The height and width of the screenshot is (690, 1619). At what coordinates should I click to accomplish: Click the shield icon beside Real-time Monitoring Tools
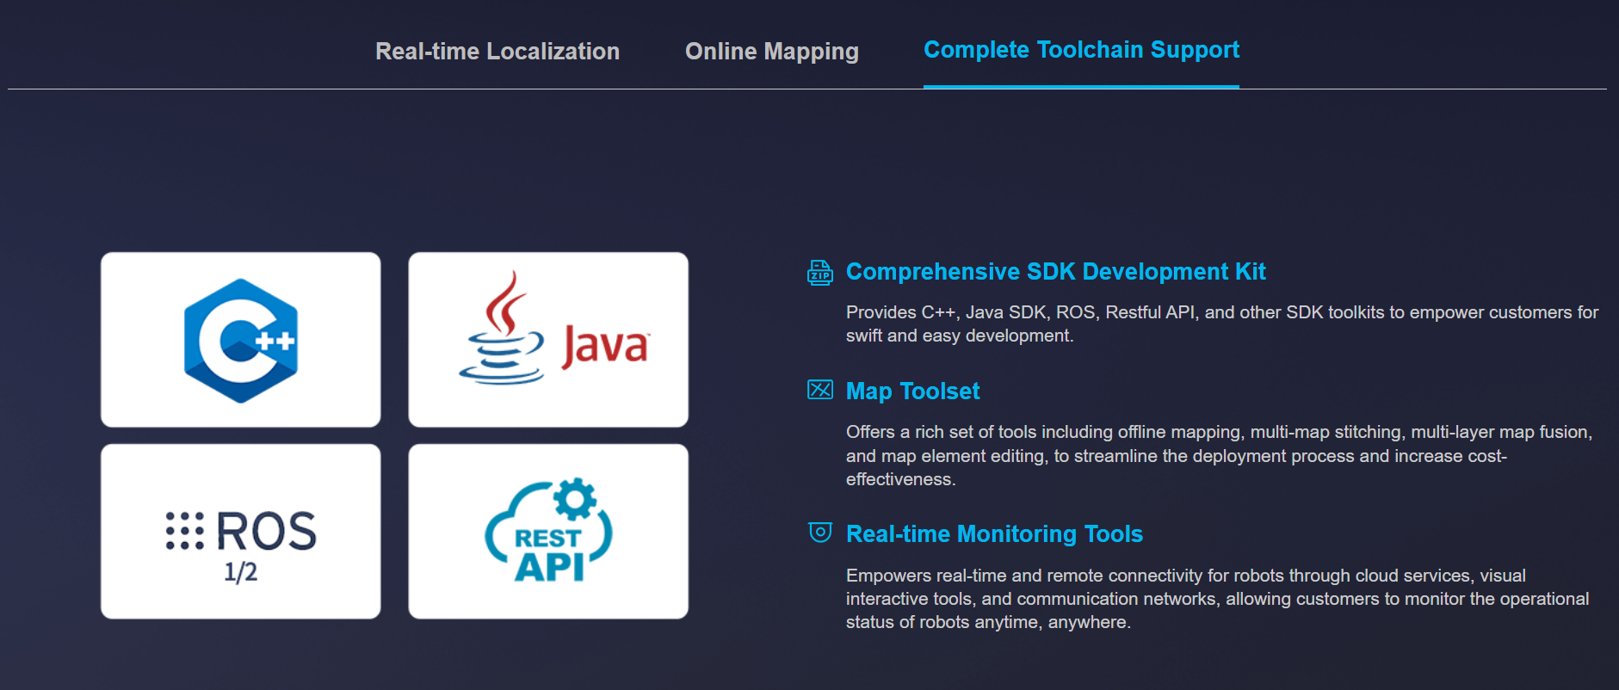pyautogui.click(x=819, y=533)
